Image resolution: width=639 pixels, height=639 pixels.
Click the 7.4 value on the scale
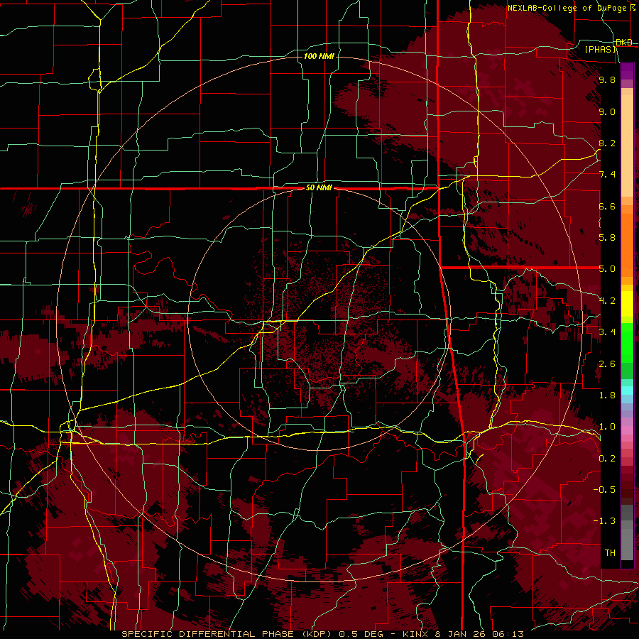tap(607, 175)
